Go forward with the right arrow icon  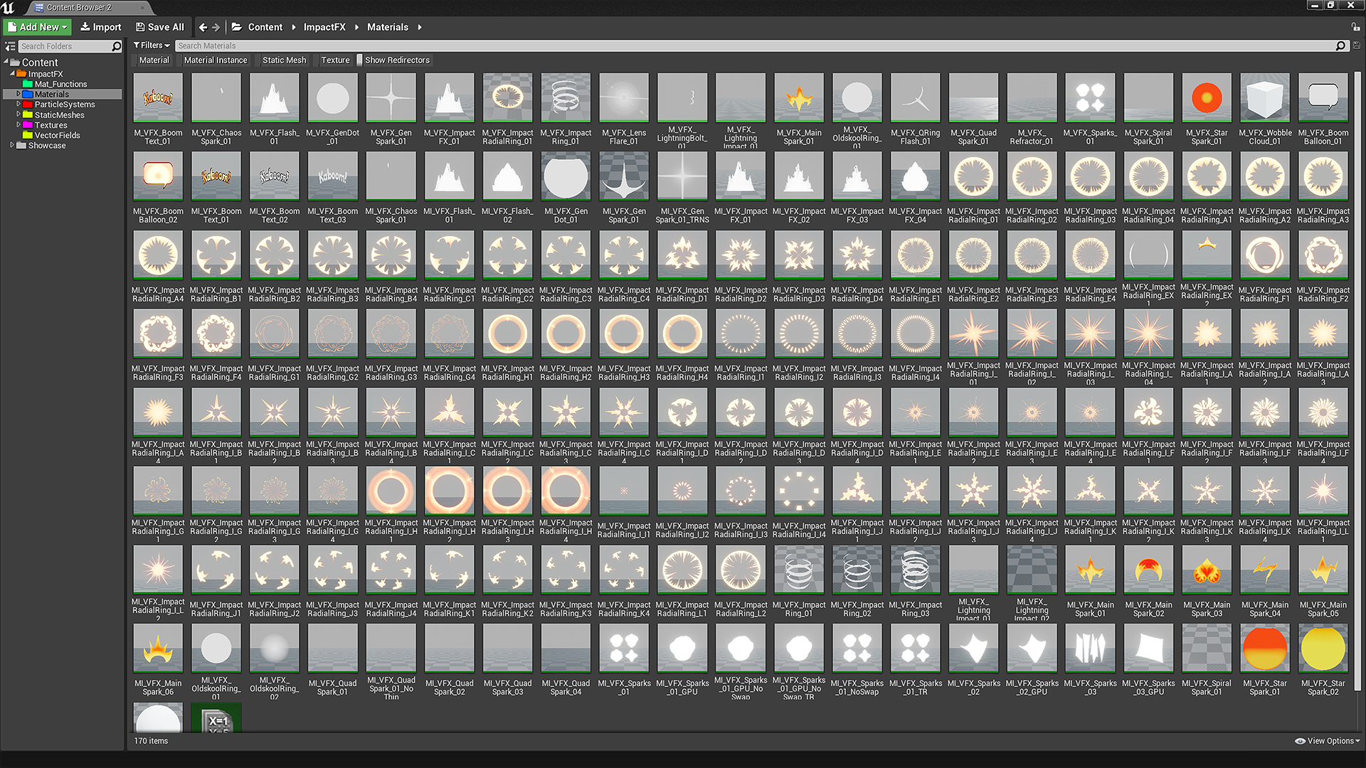(216, 27)
